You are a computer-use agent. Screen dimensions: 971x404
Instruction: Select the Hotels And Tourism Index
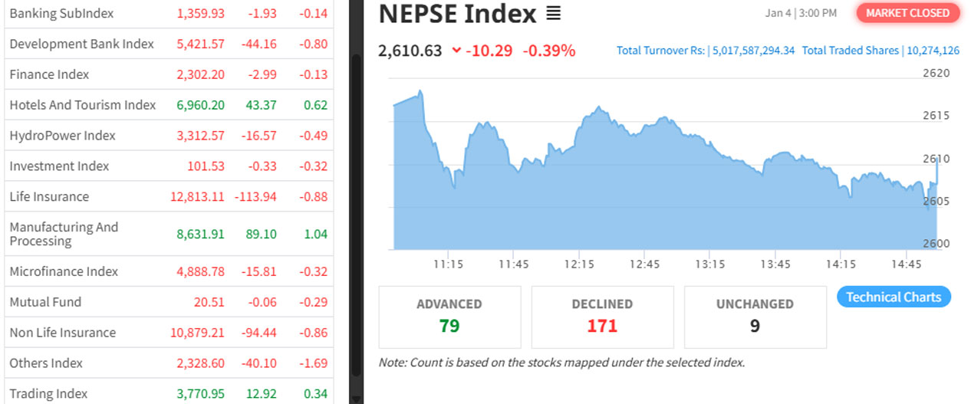[x=82, y=105]
